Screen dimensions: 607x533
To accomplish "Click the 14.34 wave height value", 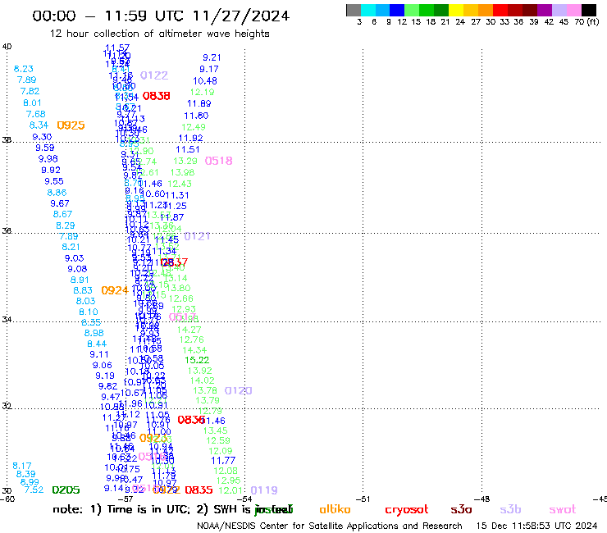I will coord(194,350).
